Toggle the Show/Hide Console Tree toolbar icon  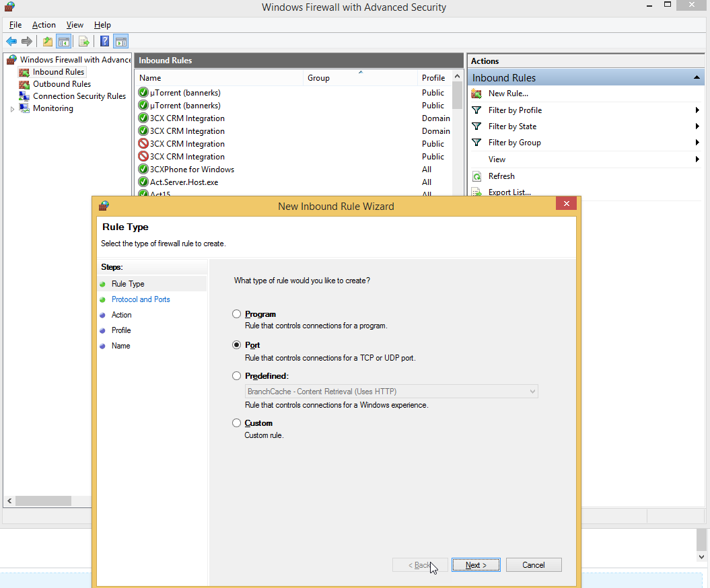(64, 42)
